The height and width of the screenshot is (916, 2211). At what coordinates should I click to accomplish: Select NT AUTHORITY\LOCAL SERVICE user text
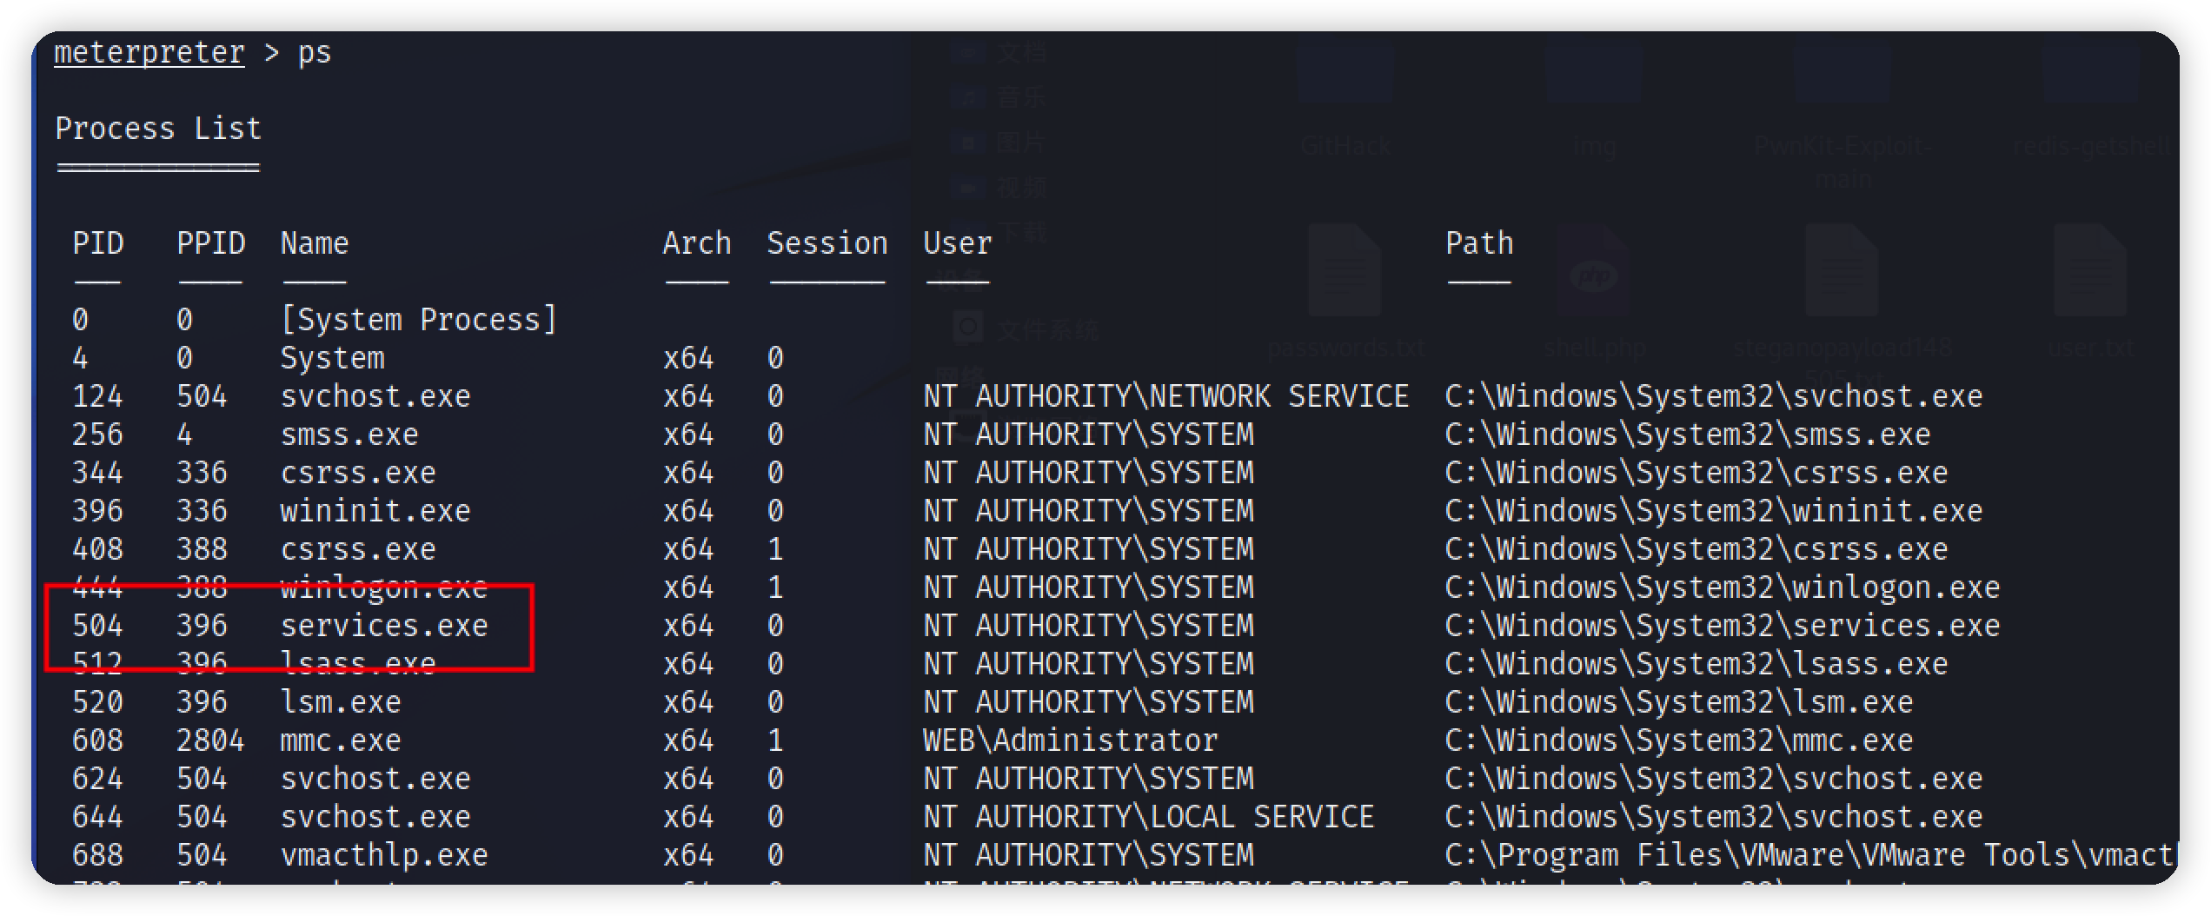pos(1149,817)
